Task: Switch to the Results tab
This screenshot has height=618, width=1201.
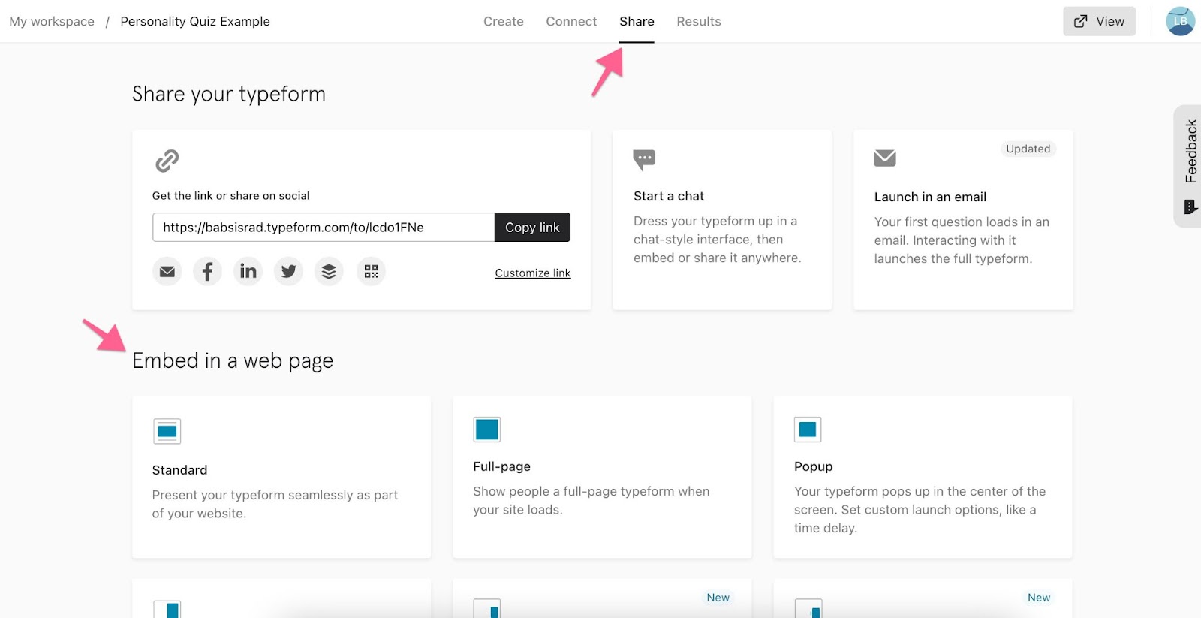Action: point(699,21)
